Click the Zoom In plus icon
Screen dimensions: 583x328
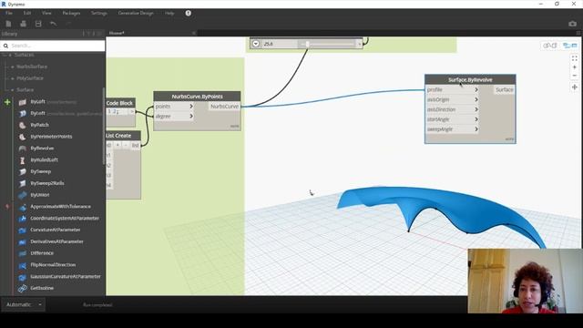[575, 67]
